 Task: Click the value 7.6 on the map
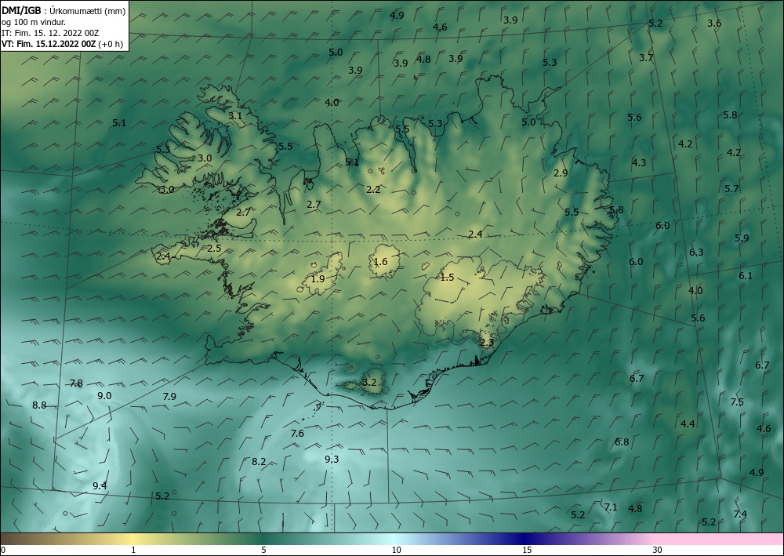(297, 433)
